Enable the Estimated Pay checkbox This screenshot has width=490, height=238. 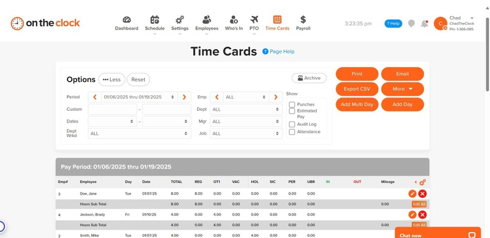pos(292,111)
